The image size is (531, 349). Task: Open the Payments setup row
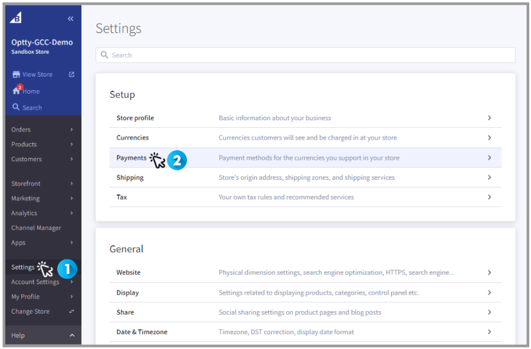coord(132,158)
